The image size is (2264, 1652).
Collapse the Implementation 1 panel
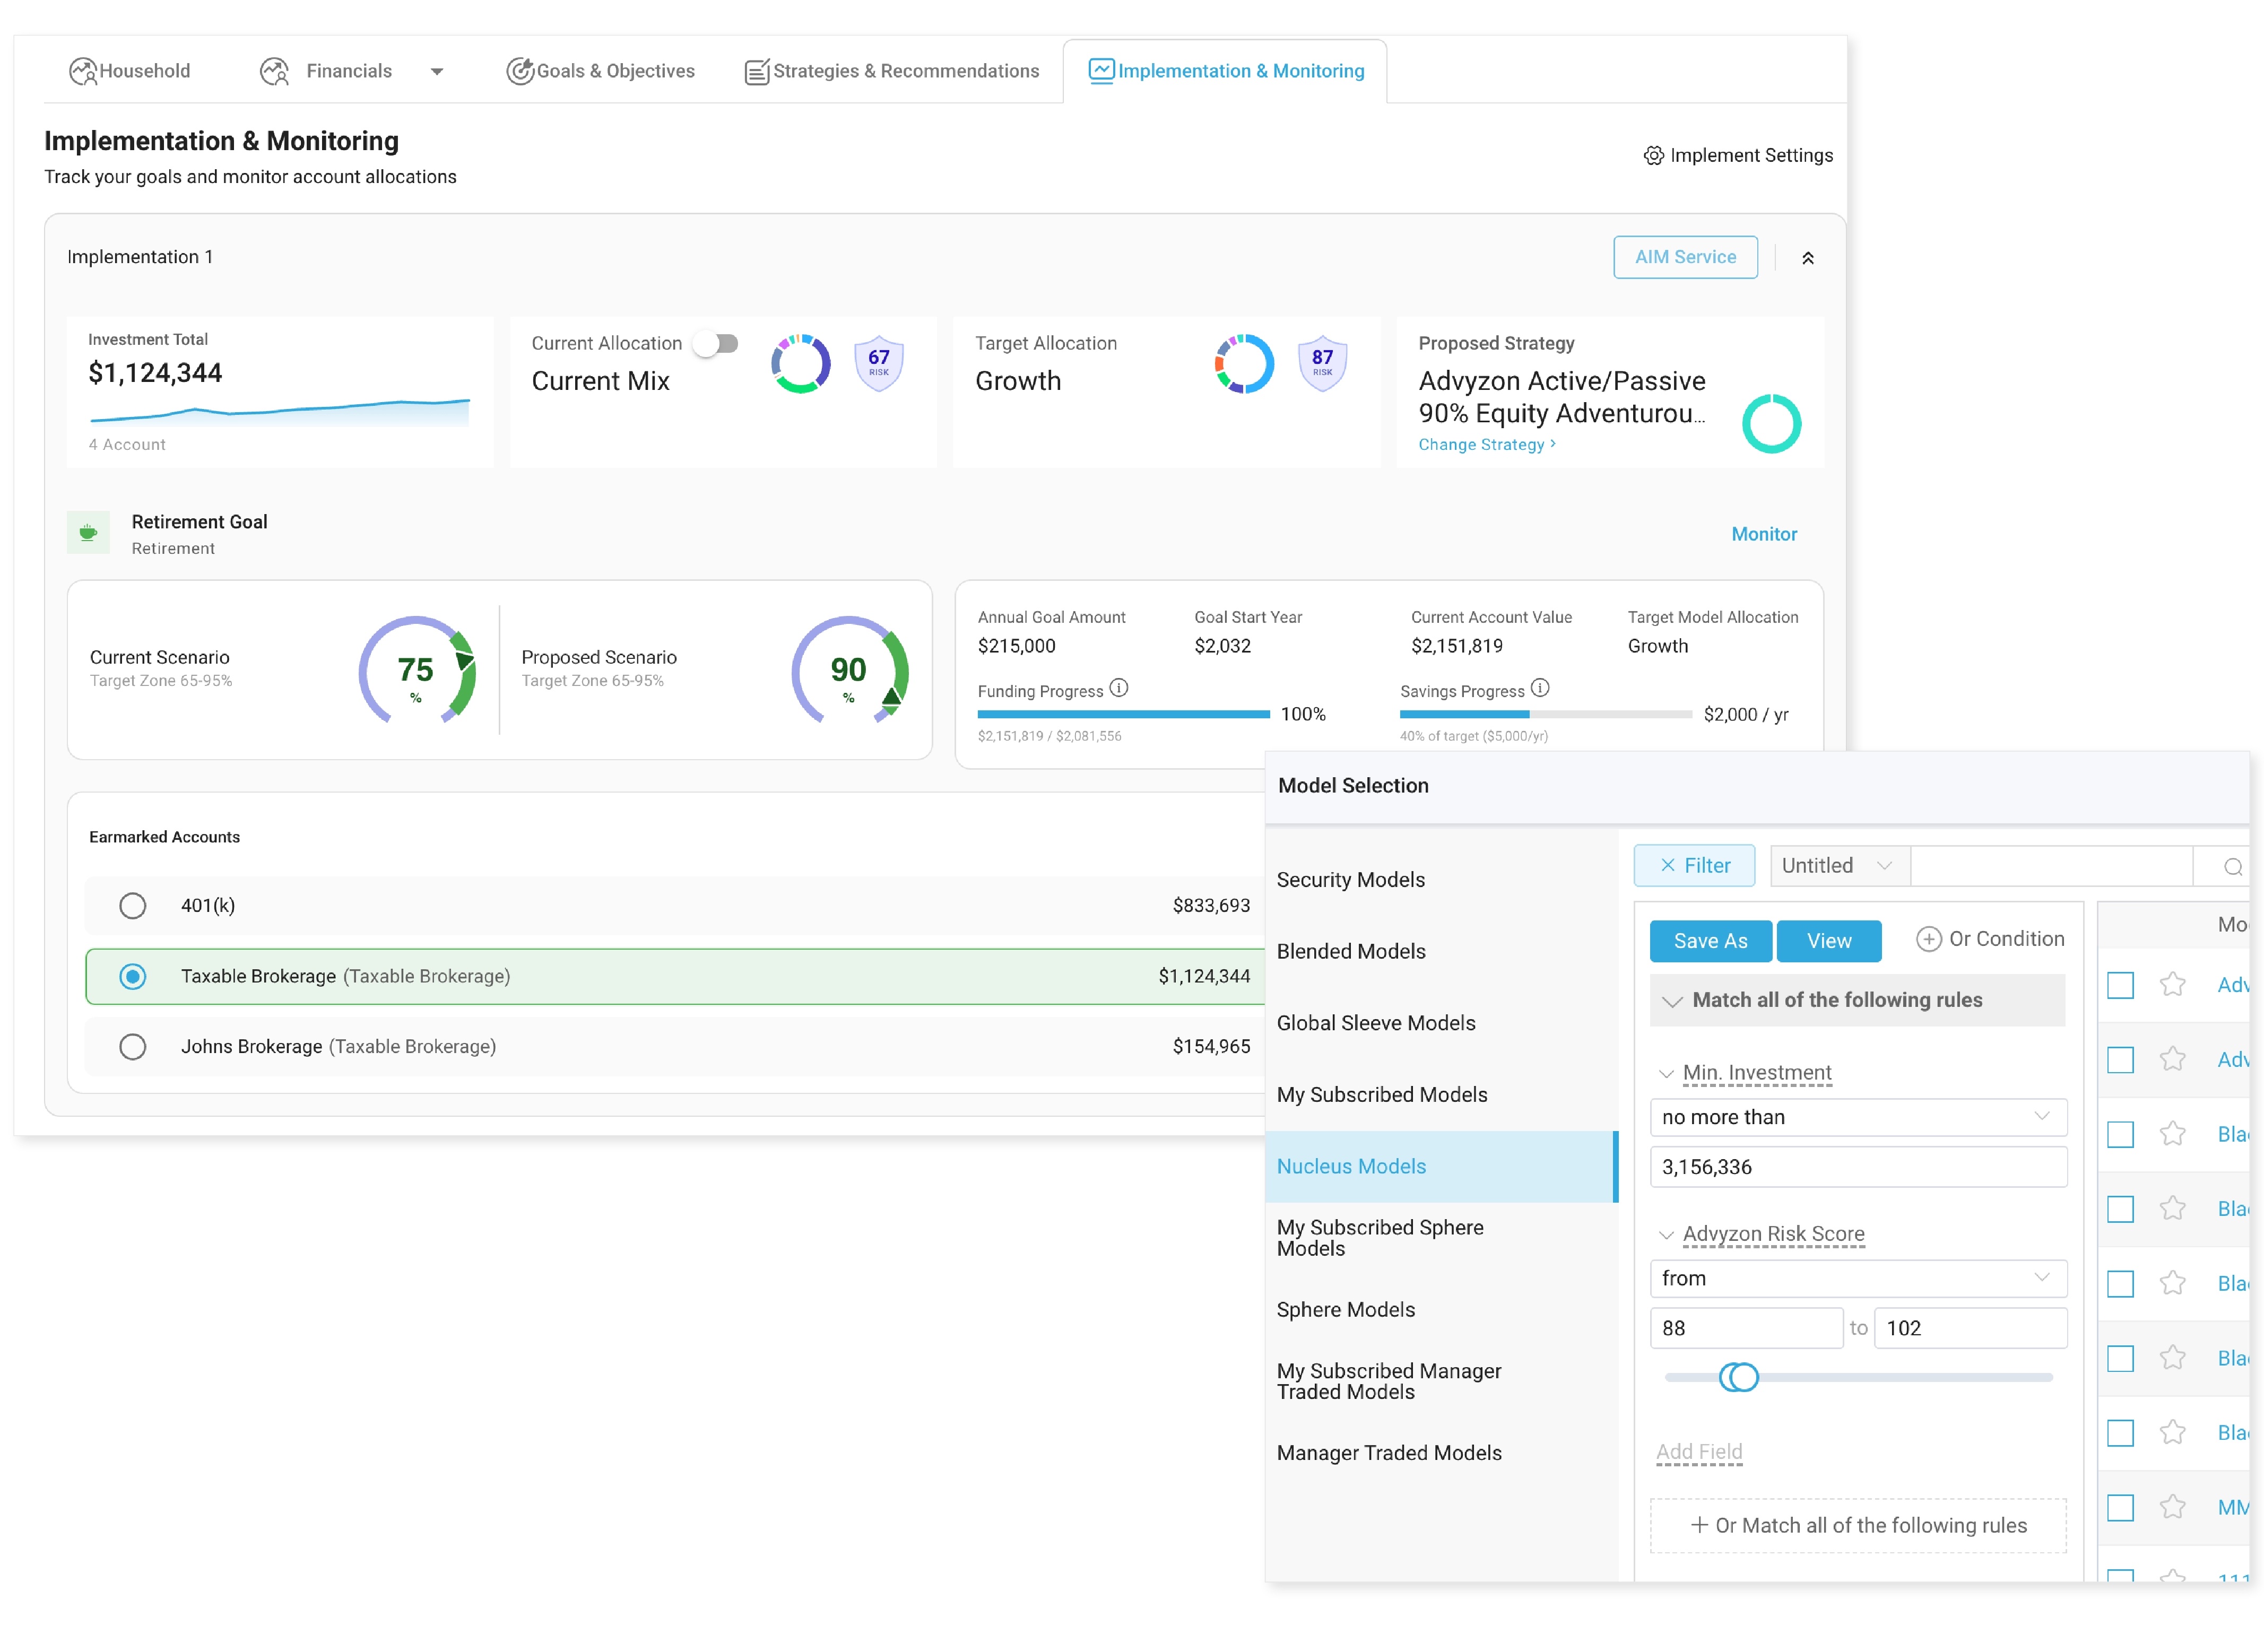tap(1807, 258)
